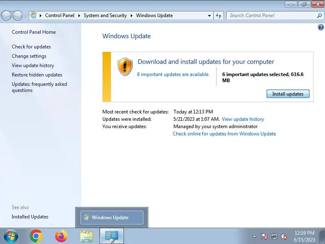Image resolution: width=325 pixels, height=244 pixels.
Task: Click the Forward navigation arrow button
Action: [x=18, y=15]
